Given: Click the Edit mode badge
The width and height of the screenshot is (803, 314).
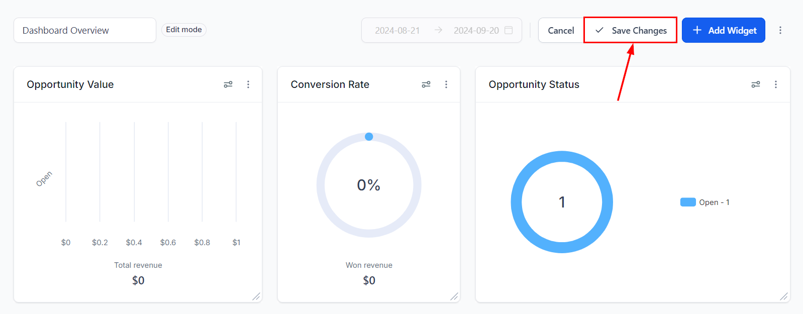Looking at the screenshot, I should [x=184, y=30].
